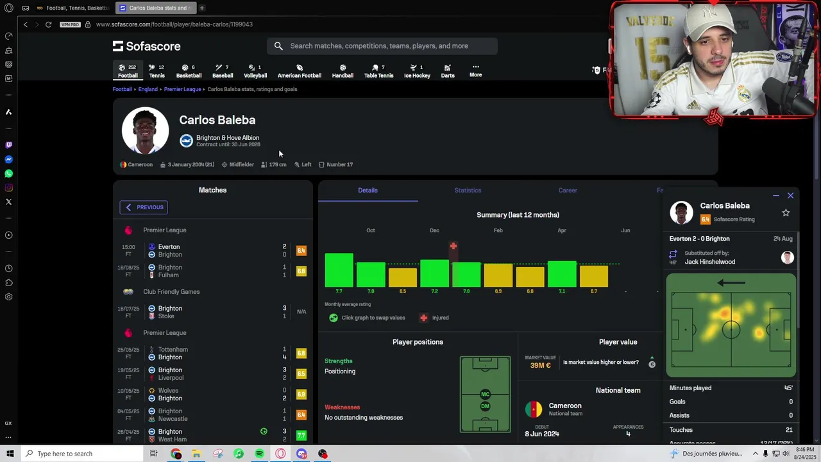Open the Wolves vs Brighton match row

(x=213, y=394)
